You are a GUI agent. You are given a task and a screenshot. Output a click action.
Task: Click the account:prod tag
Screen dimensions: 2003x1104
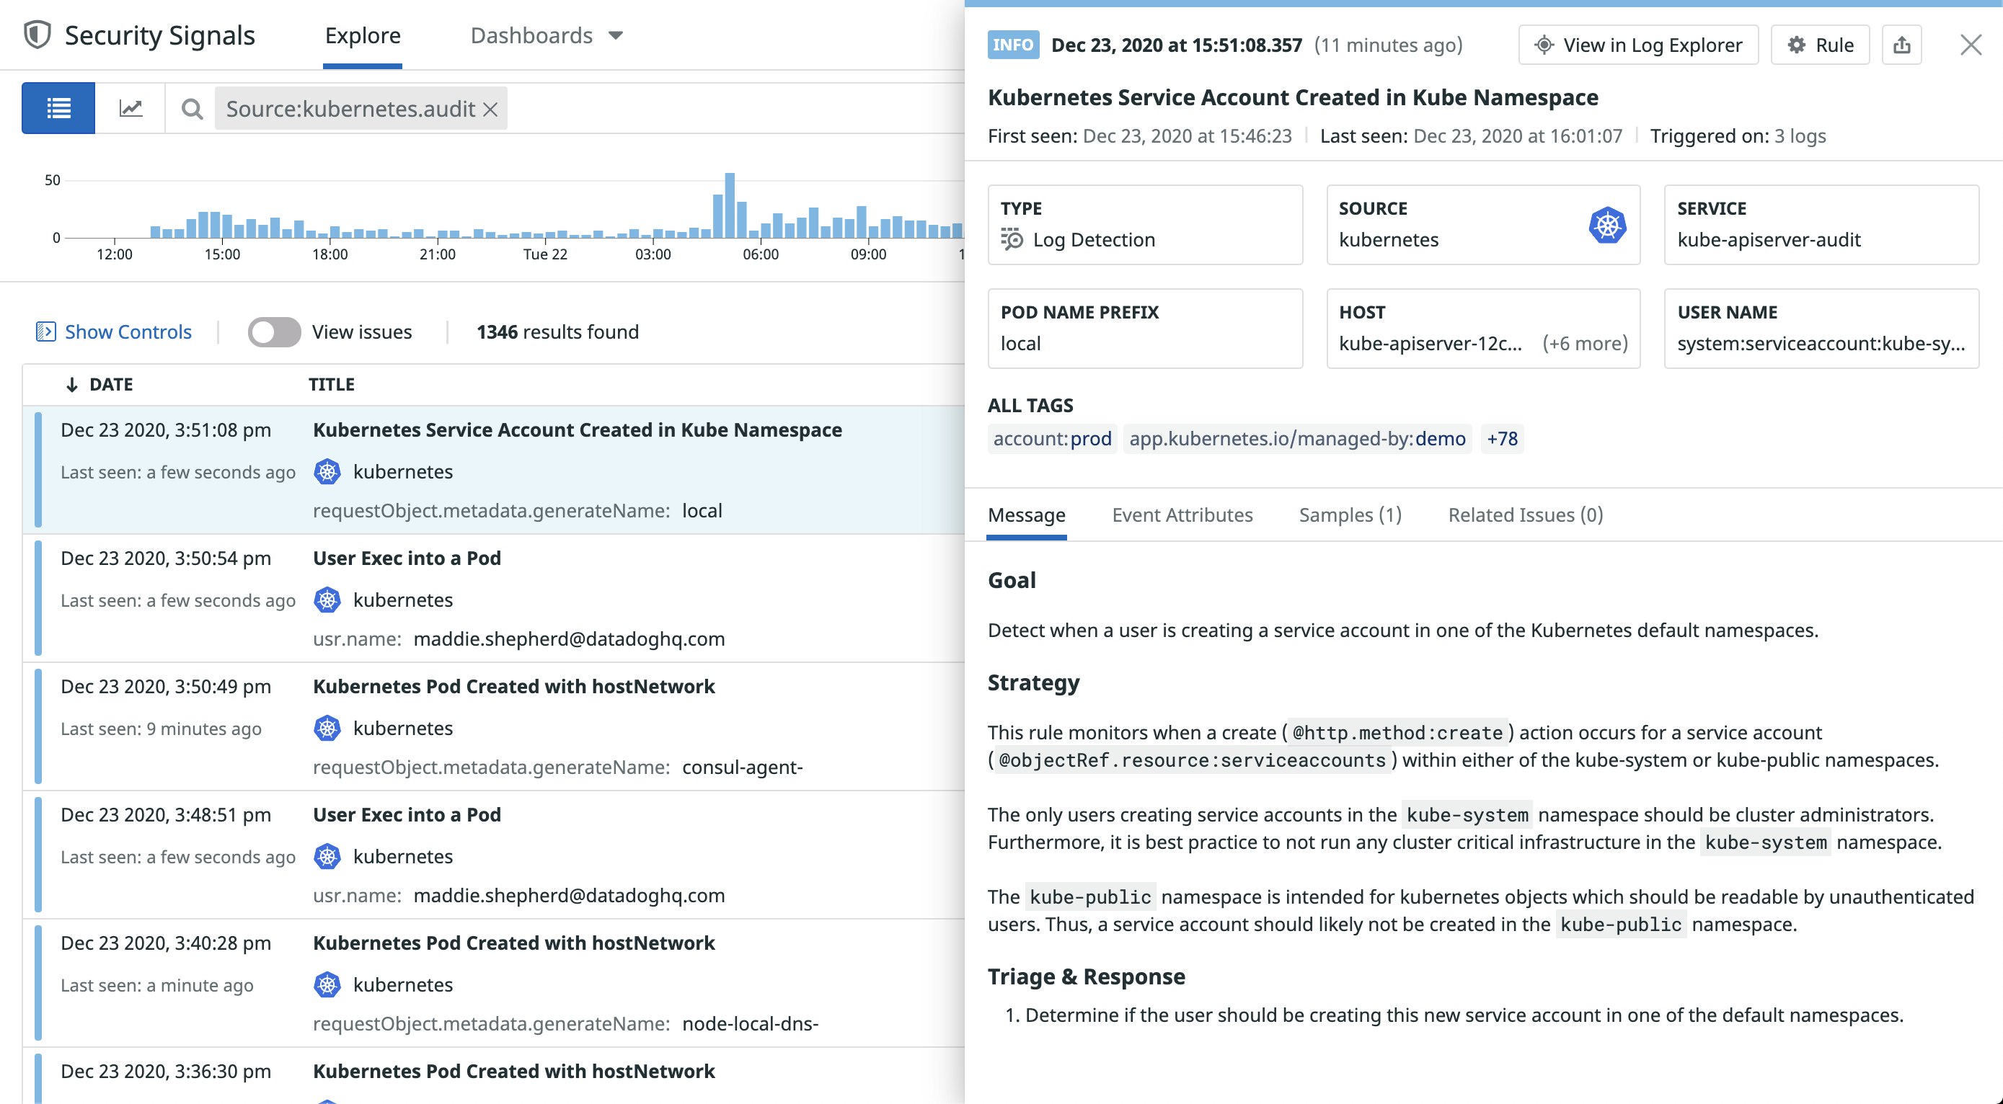tap(1052, 439)
